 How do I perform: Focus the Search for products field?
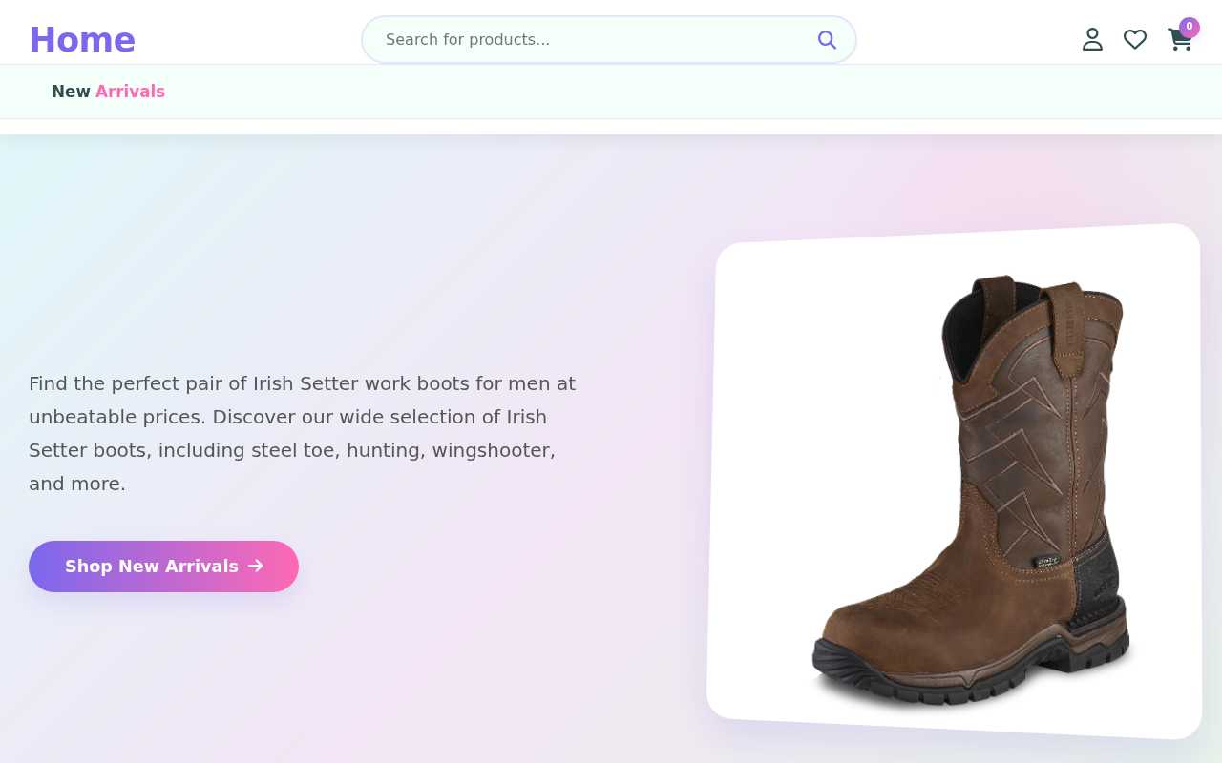[609, 39]
